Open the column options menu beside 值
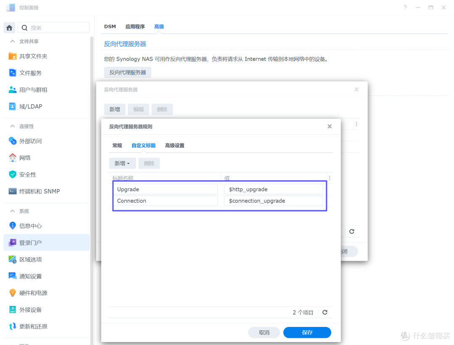This screenshot has height=345, width=454. 329,178
